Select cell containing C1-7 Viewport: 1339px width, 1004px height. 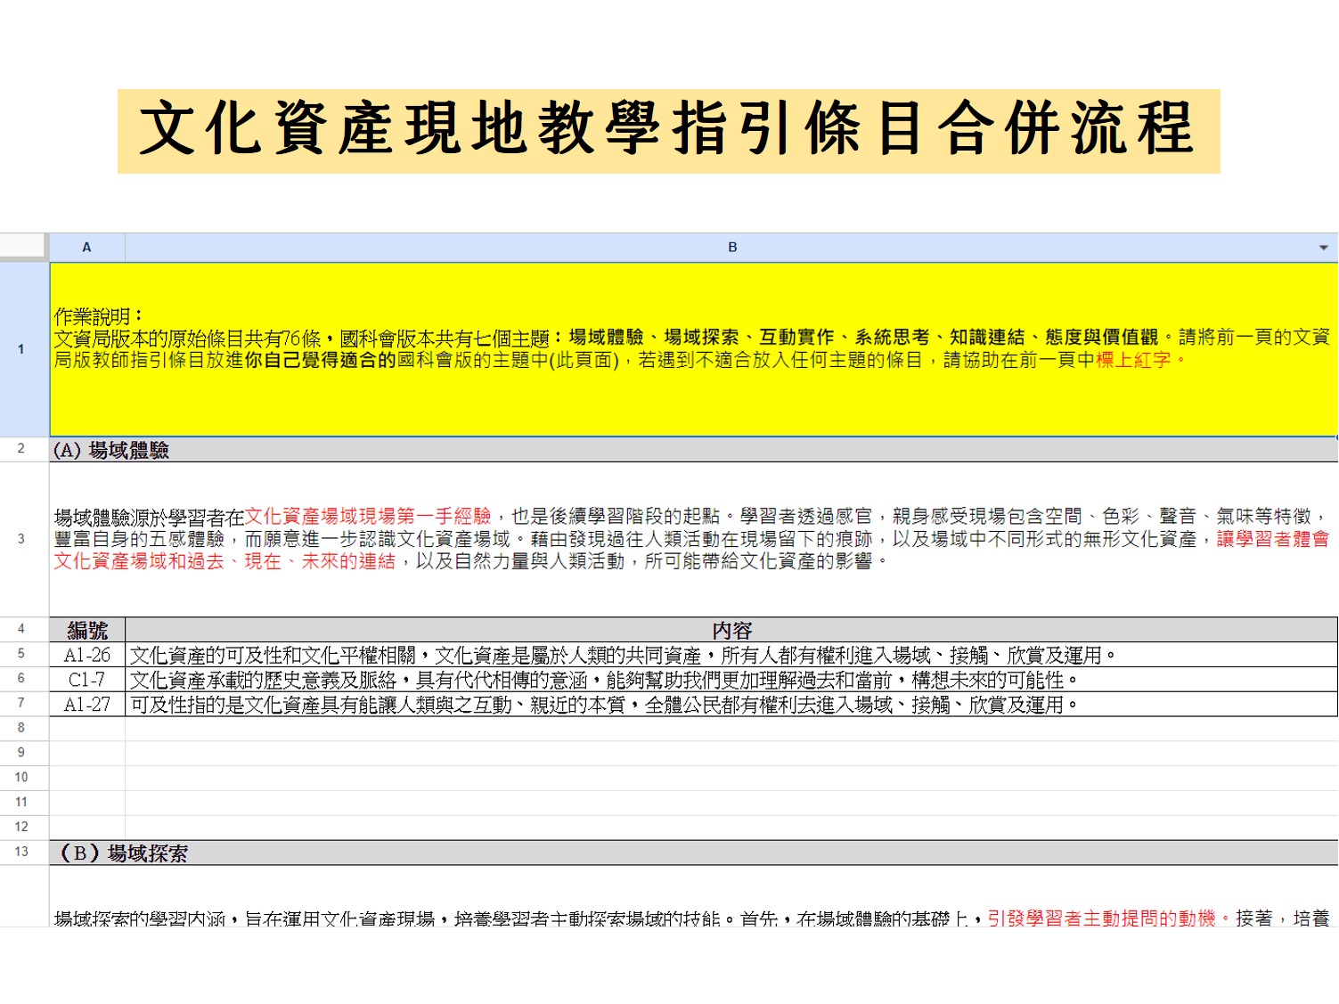[87, 680]
